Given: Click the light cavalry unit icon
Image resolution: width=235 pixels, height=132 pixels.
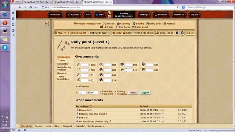Looking at the screenshot, I should point(101,69).
